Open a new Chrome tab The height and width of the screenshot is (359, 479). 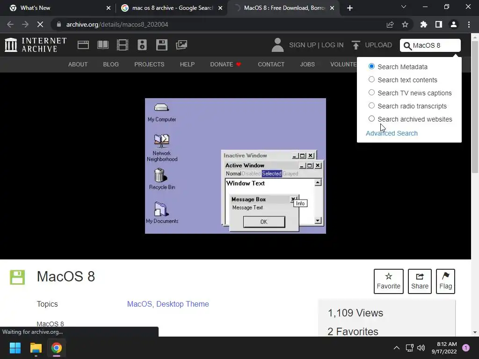[350, 8]
